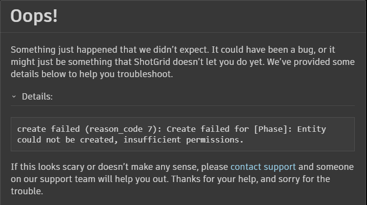Viewport: 367px width, 205px height.
Task: Click the word "Entity" in the error box
Action: [x=311, y=129]
